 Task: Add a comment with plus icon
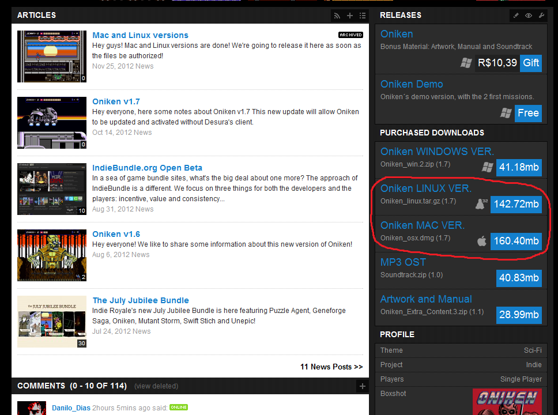pos(362,386)
